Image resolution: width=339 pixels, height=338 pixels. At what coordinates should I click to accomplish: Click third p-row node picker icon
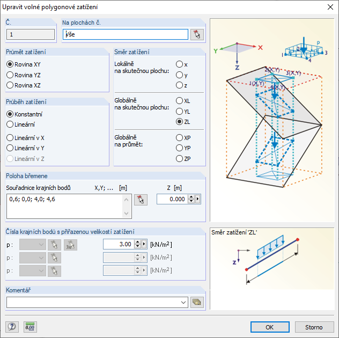tap(54, 271)
